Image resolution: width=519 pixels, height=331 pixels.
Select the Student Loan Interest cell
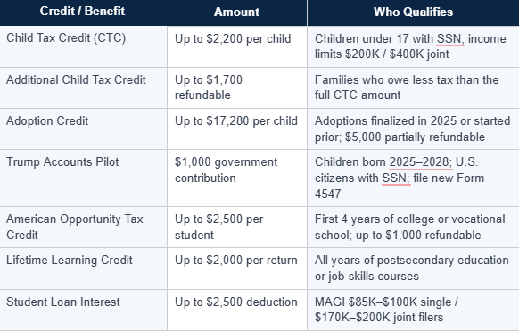pyautogui.click(x=84, y=310)
